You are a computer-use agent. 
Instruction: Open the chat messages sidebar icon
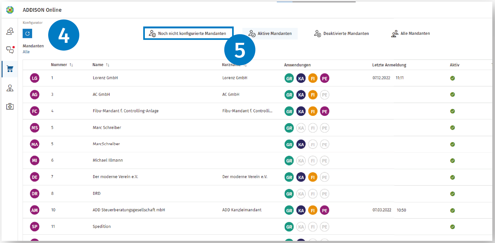(10, 50)
